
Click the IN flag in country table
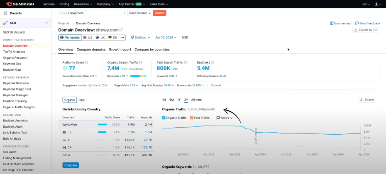pyautogui.click(x=64, y=140)
